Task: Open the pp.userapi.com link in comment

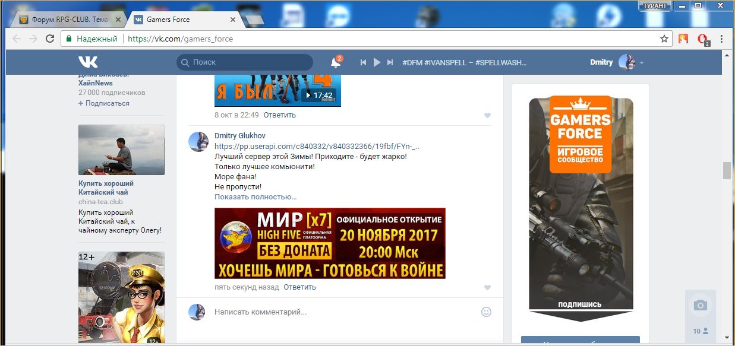Action: [x=317, y=146]
